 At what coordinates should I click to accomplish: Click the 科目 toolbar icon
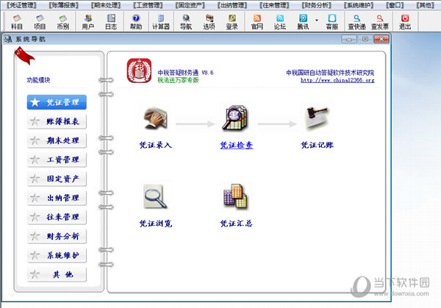click(17, 22)
